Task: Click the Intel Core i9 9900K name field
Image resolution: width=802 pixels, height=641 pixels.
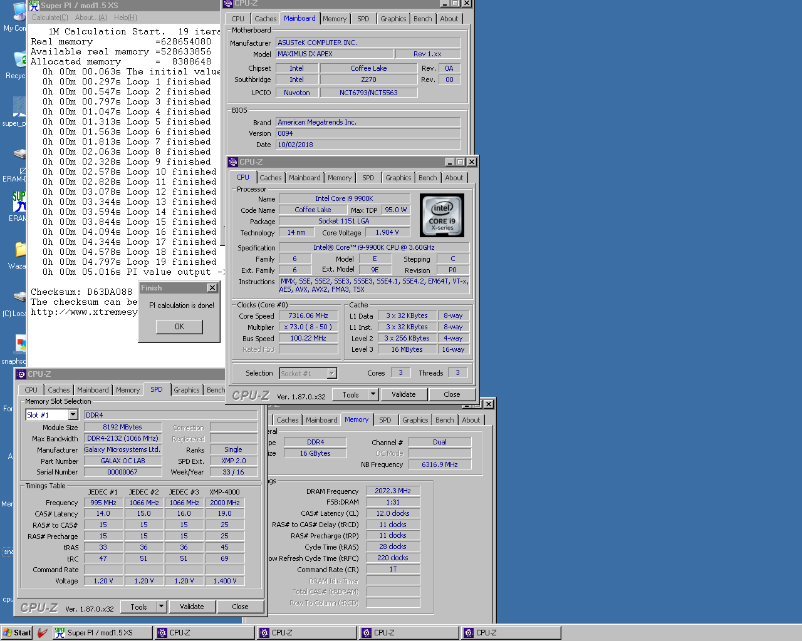Action: [x=344, y=198]
